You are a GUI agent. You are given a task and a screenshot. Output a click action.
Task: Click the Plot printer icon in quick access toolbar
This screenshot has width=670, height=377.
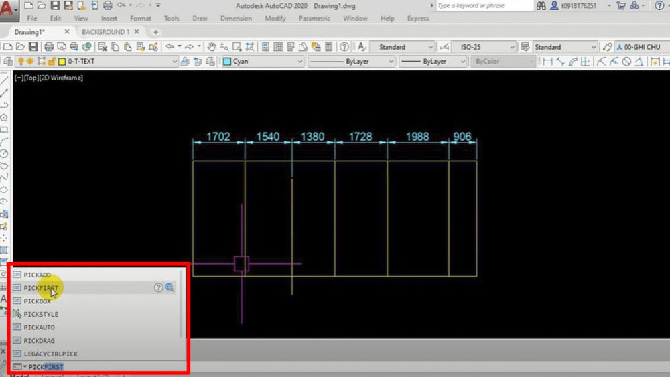tap(108, 5)
